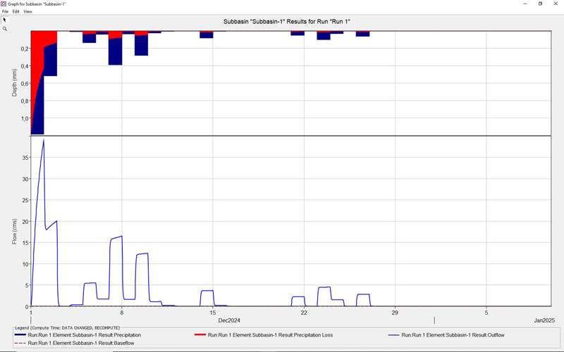Select the arrow pointer tool
The width and height of the screenshot is (564, 352).
4,20
